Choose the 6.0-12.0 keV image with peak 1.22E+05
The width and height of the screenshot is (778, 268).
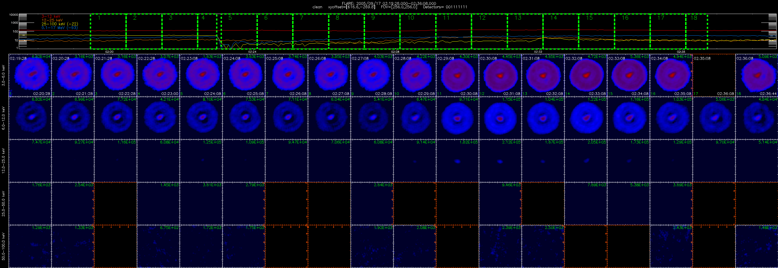(x=586, y=118)
